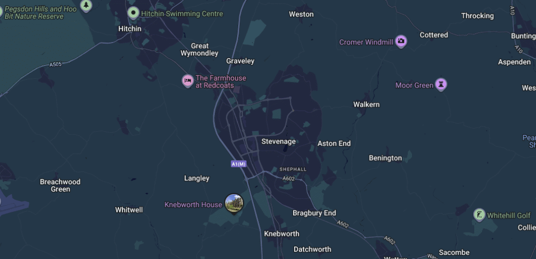Click the A1(M) road shield badge

click(239, 164)
